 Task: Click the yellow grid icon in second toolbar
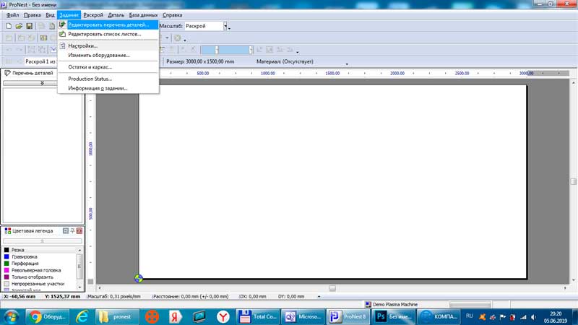click(x=43, y=38)
